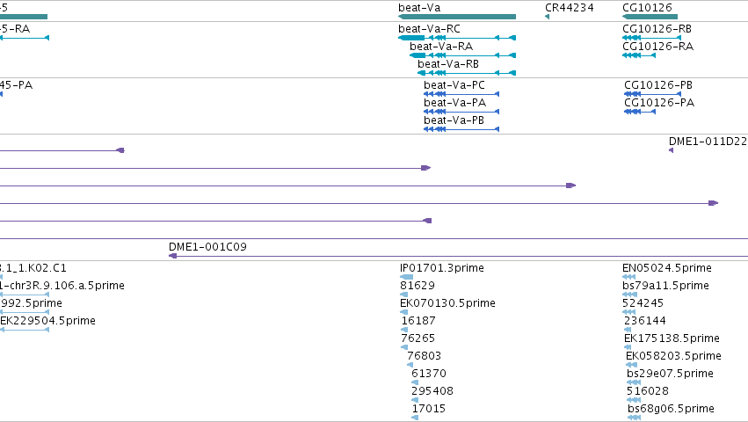The height and width of the screenshot is (422, 748).
Task: Click the CR44234 gene label
Action: (x=569, y=8)
